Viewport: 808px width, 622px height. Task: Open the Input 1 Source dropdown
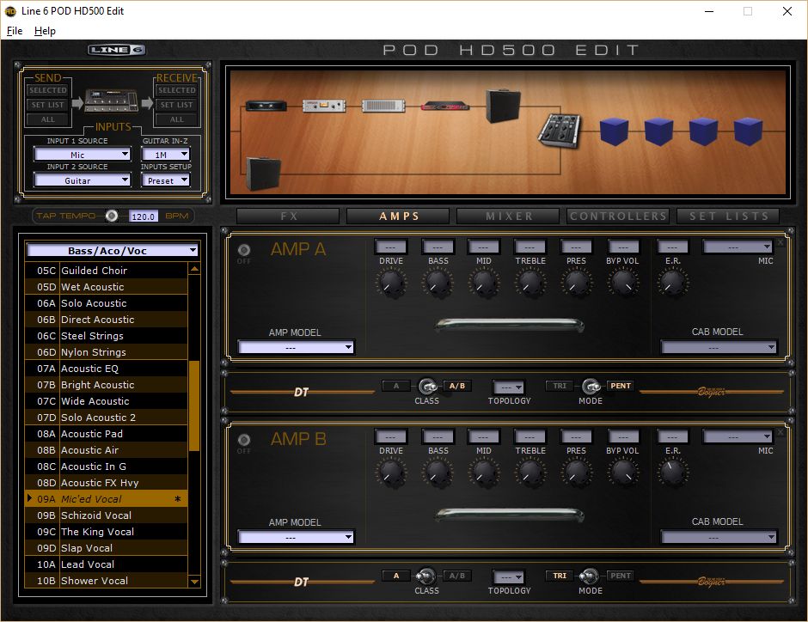[x=83, y=155]
